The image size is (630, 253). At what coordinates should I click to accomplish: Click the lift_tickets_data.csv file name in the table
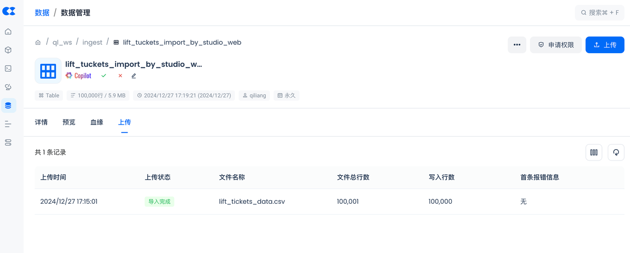[x=252, y=201]
